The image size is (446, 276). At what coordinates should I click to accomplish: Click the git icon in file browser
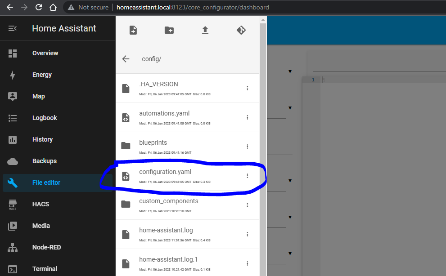point(241,30)
